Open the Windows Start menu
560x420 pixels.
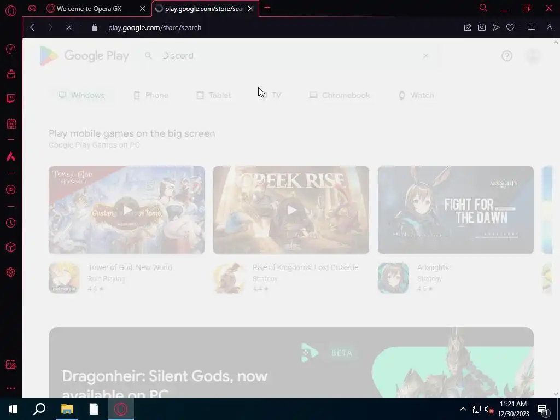pos(13,409)
